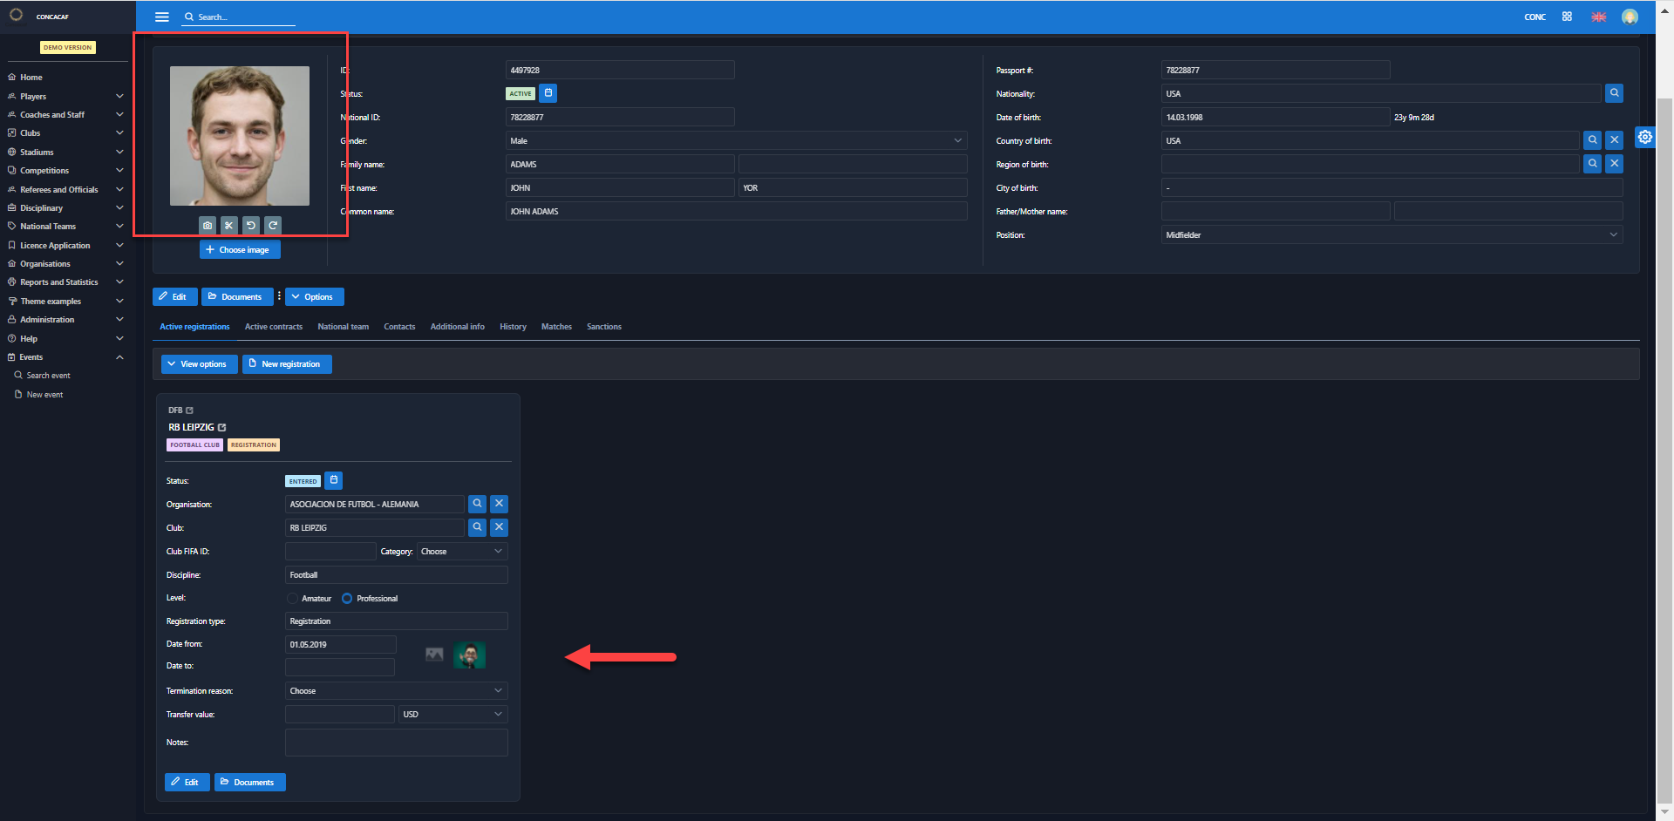
Task: Click the New registration button
Action: coord(286,364)
